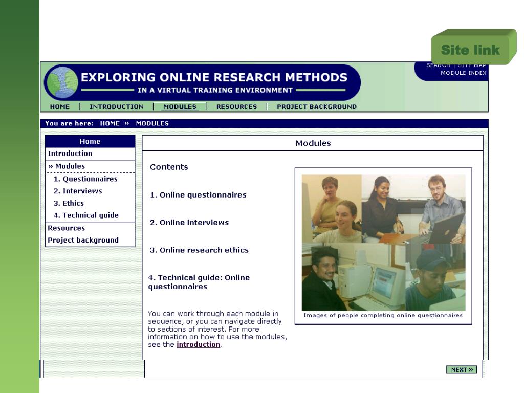This screenshot has width=524, height=393.
Task: Open the PROJECT BACKGROUND tab
Action: click(x=316, y=106)
